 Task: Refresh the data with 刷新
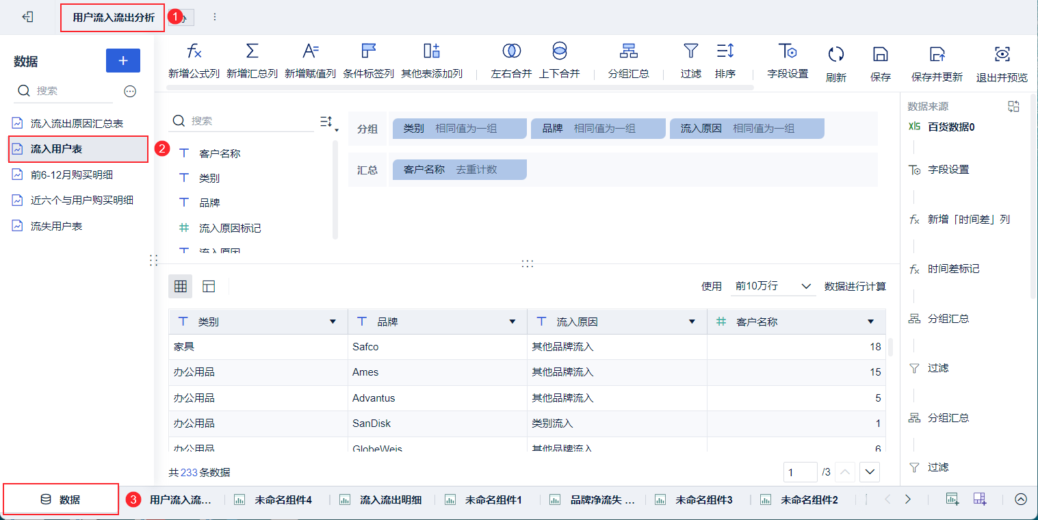point(835,64)
